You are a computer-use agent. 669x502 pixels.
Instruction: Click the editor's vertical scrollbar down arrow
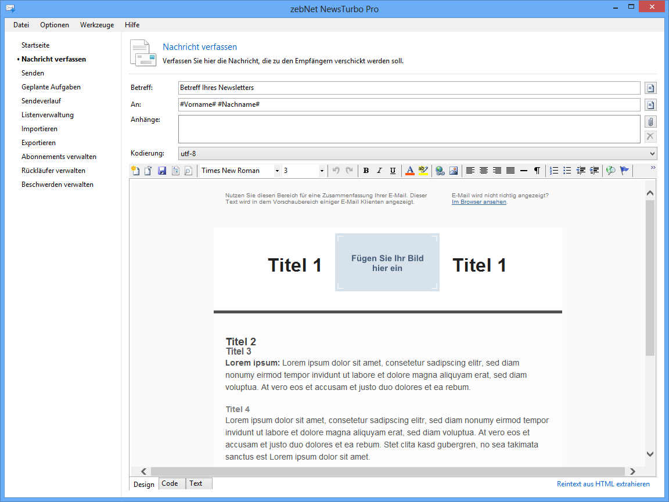point(650,454)
